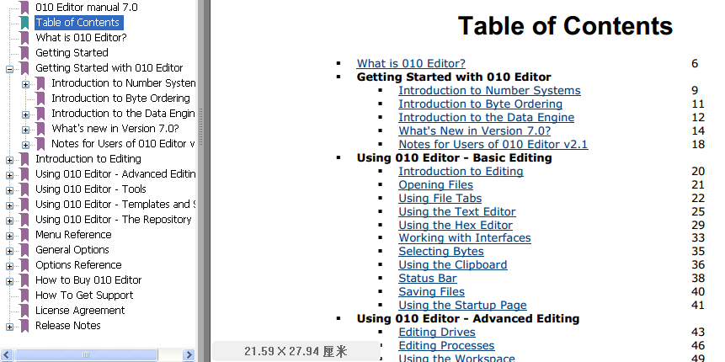
Task: Expand the Release Notes bookmark node
Action: pos(9,327)
